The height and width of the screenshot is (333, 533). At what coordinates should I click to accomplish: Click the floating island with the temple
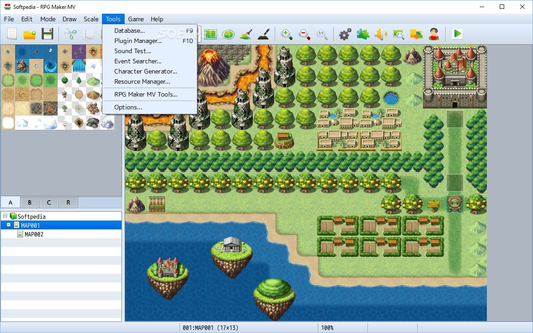[x=232, y=257]
